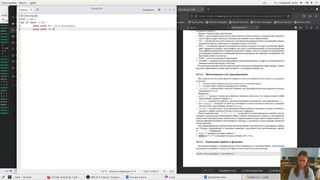Go to previous find match in PDF
The image size is (320, 180).
205,170
